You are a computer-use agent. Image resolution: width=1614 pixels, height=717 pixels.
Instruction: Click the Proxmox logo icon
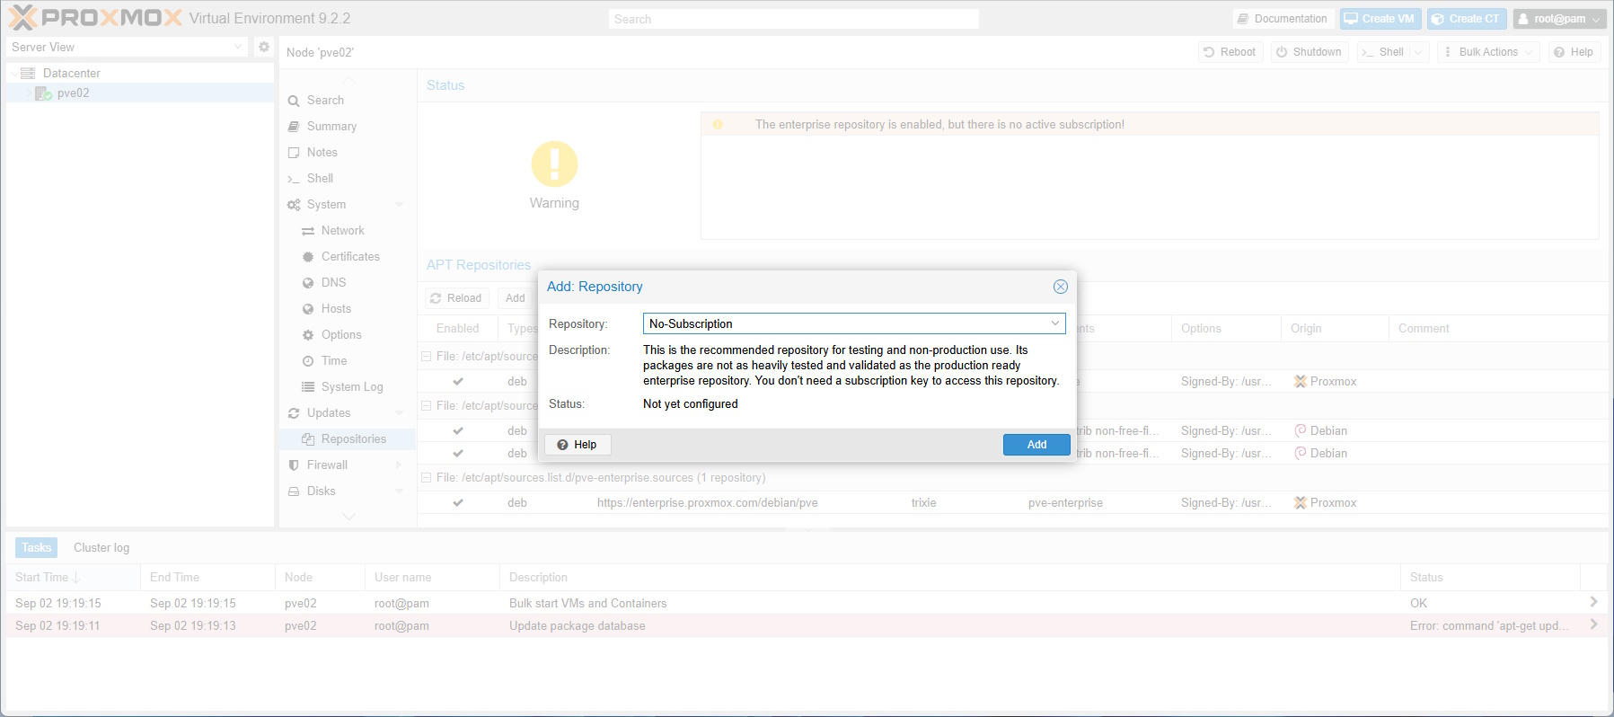(x=23, y=17)
